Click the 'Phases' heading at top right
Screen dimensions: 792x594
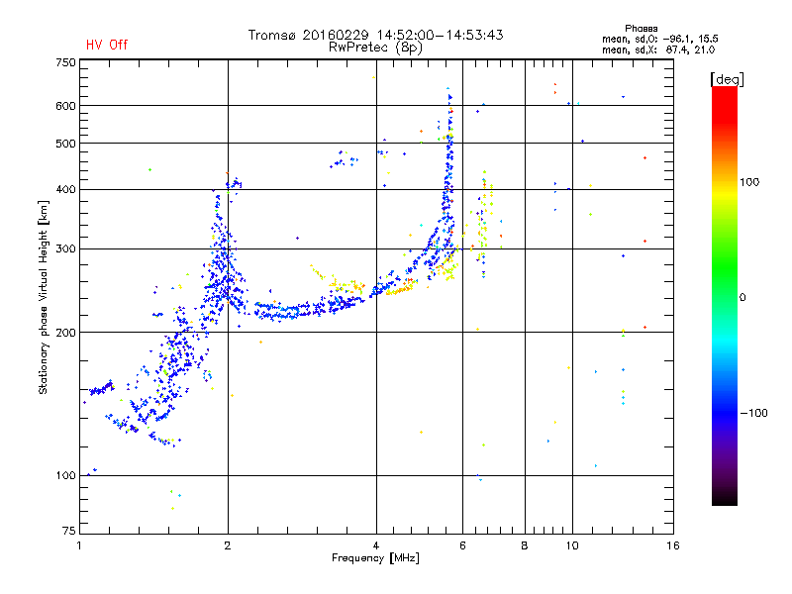pos(641,29)
